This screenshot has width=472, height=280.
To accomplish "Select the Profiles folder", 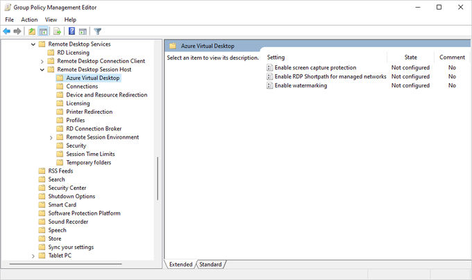I will pos(75,120).
